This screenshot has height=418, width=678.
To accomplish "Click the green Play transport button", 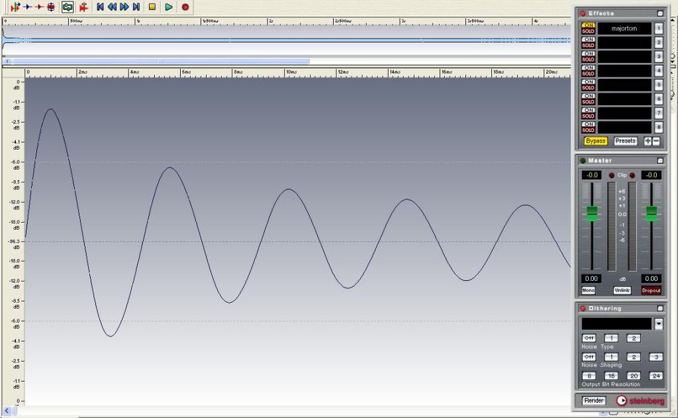I will 169,7.
